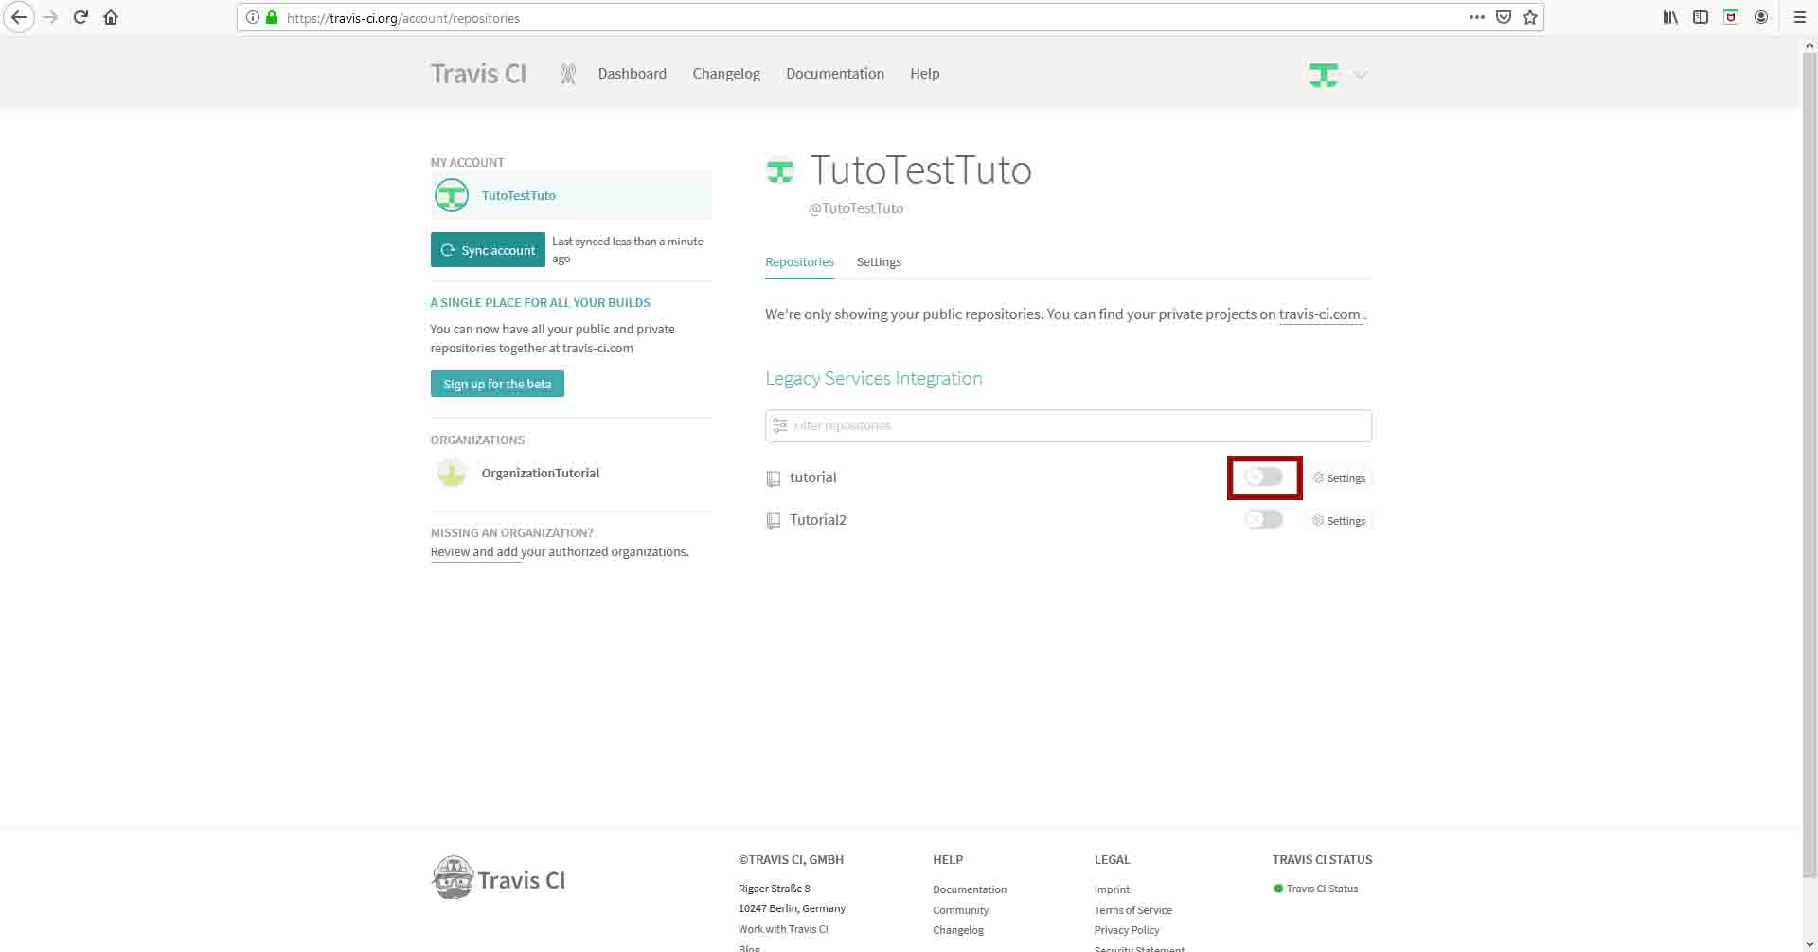Click the tutorial repository book icon
Viewport: 1818px width, 952px height.
click(x=773, y=478)
